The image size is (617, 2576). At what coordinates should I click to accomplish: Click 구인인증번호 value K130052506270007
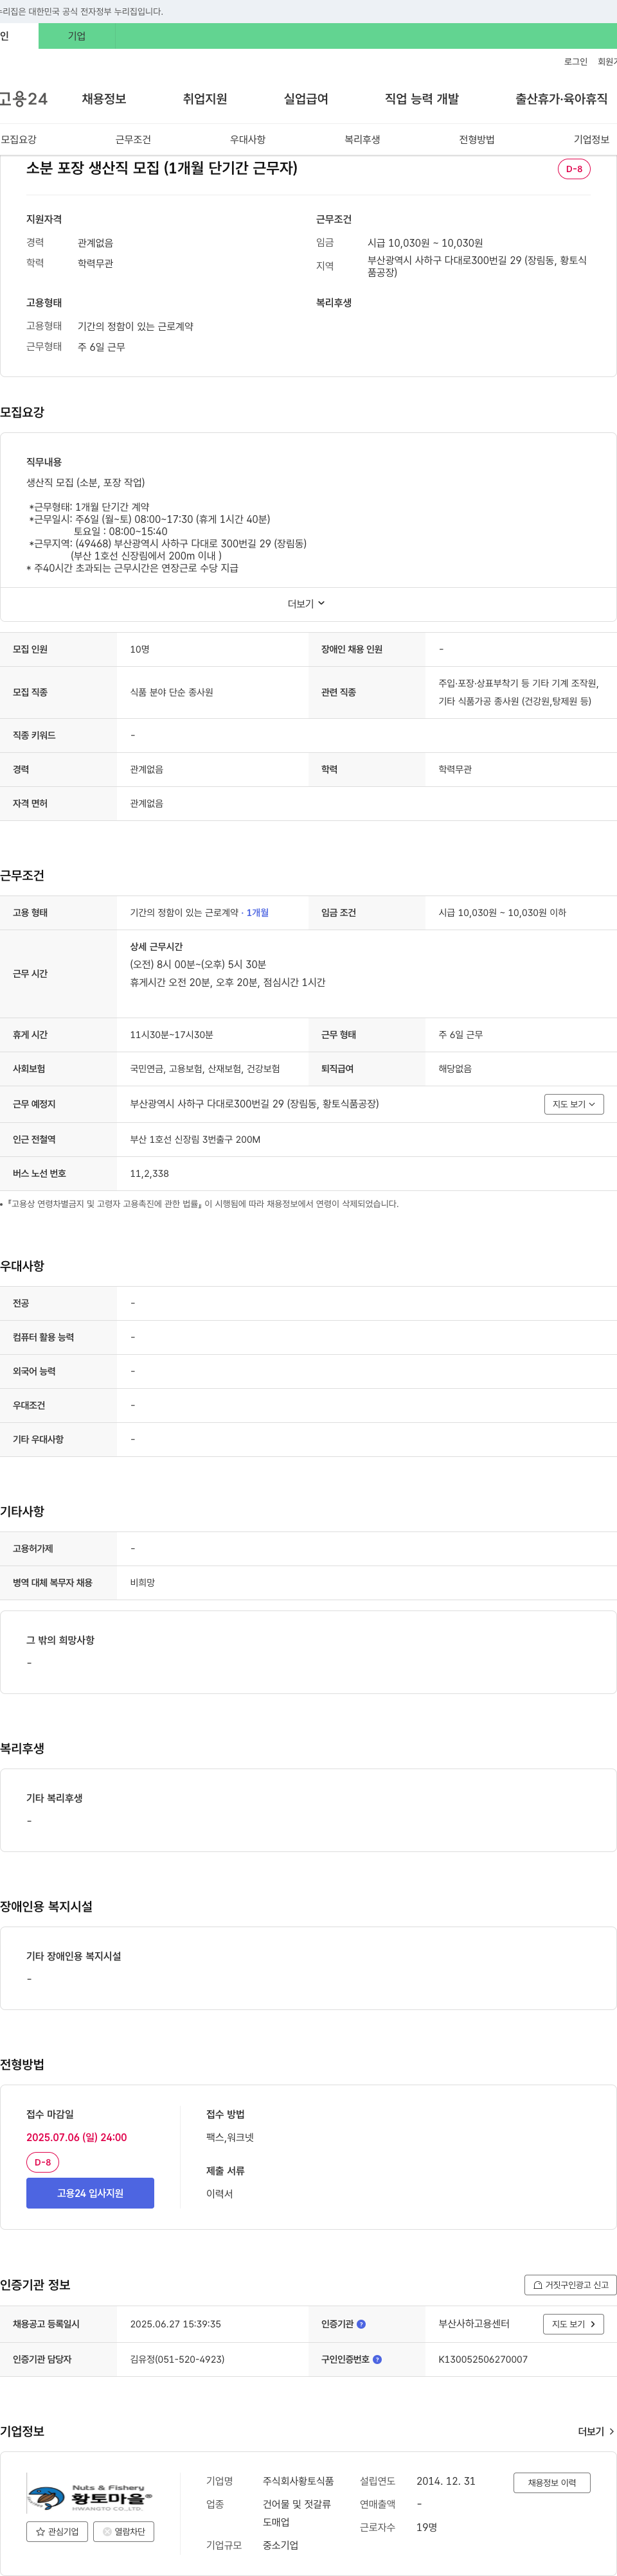pos(483,2359)
